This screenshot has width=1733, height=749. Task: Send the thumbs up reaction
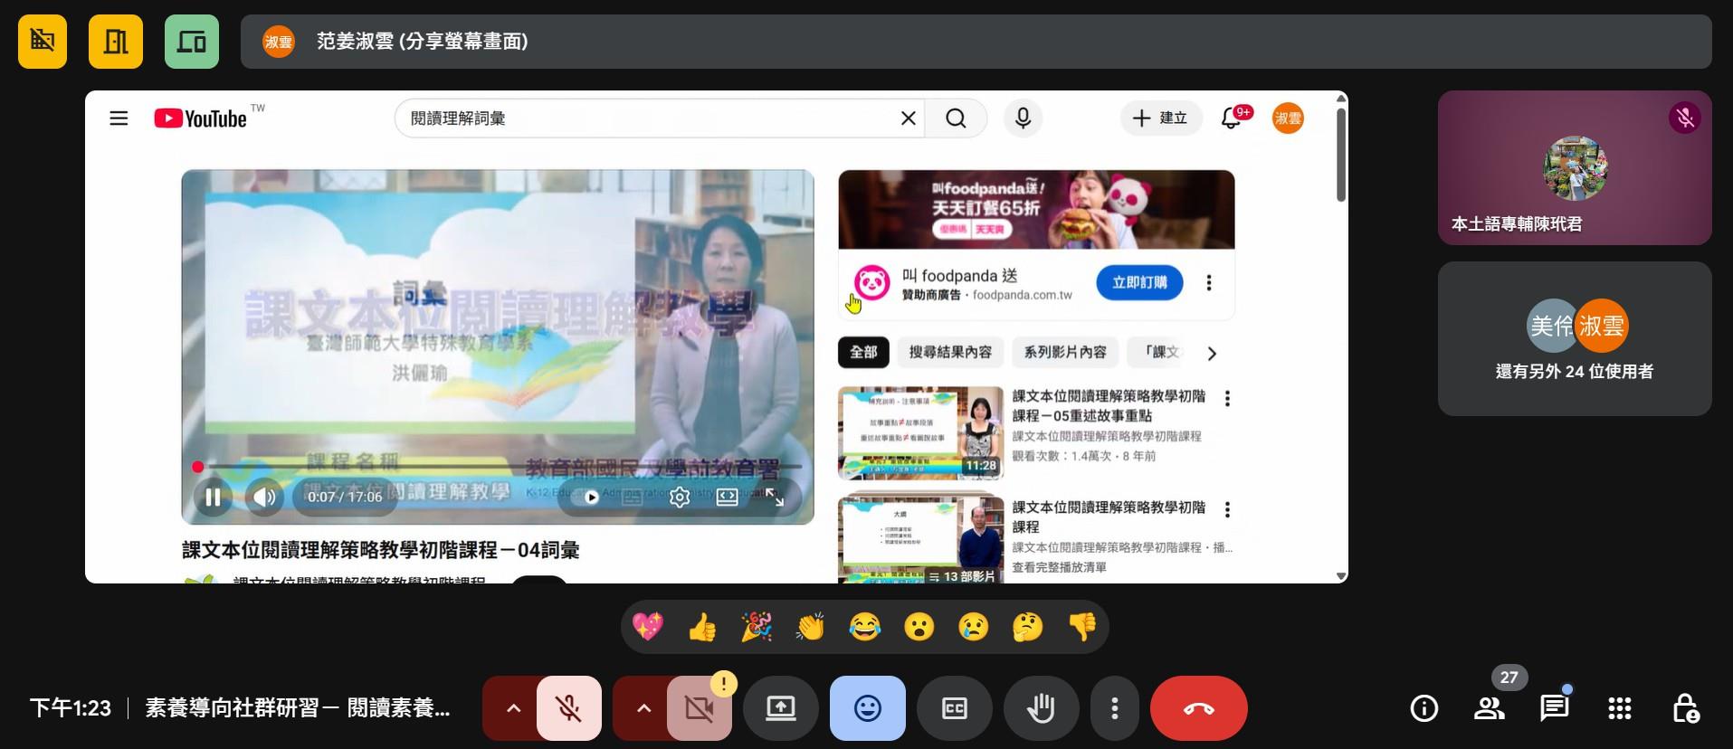[x=702, y=627]
